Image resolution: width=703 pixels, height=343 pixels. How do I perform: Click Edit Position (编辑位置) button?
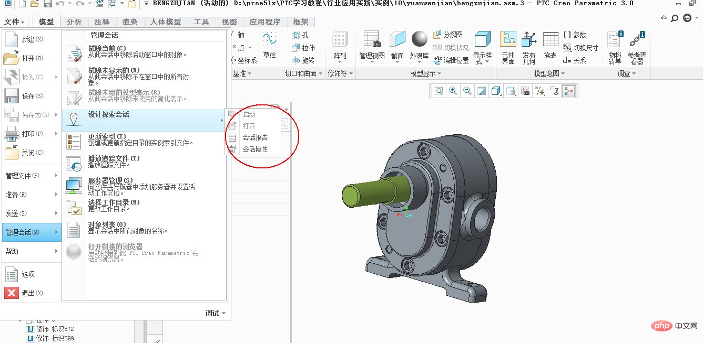point(451,60)
